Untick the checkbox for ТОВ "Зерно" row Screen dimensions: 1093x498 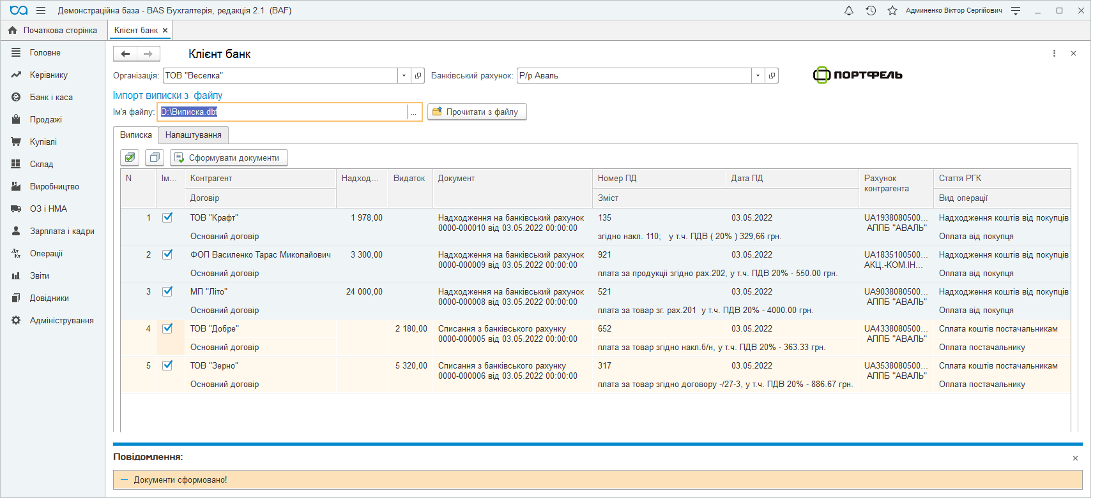pyautogui.click(x=167, y=365)
